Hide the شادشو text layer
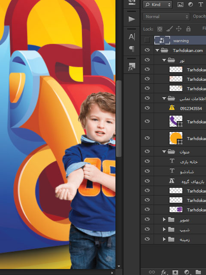Screen dimensions: 206x275 (147, 171)
